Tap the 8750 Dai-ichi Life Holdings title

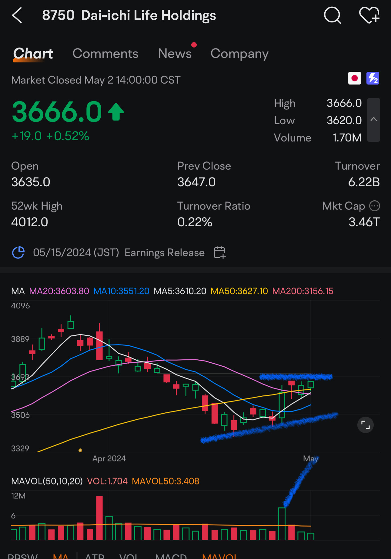pos(129,15)
